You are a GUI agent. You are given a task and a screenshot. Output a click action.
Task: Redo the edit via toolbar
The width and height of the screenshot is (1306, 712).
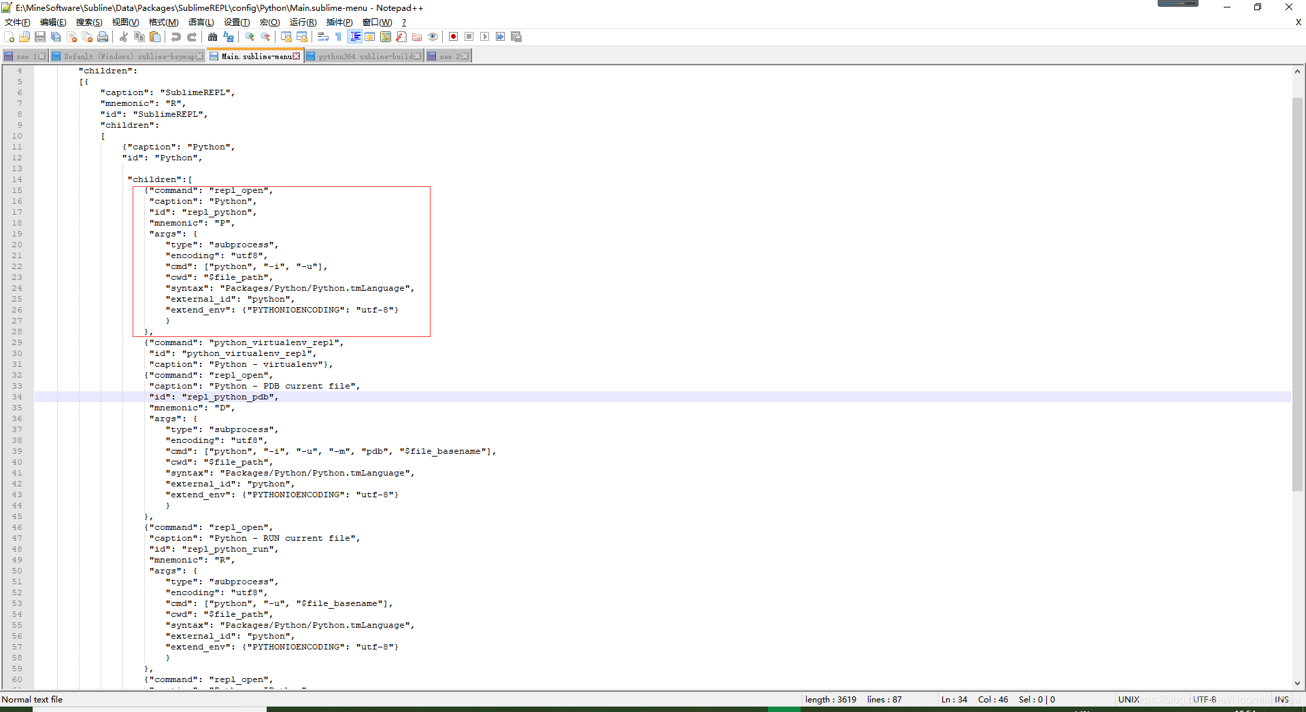coord(192,37)
